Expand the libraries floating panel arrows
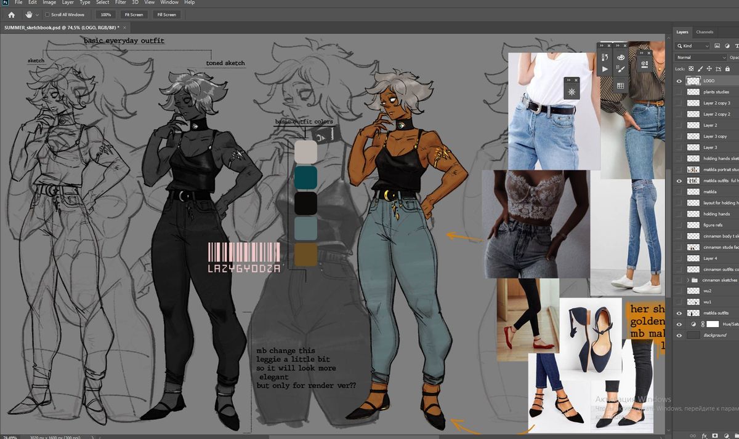The image size is (739, 439). (641, 53)
